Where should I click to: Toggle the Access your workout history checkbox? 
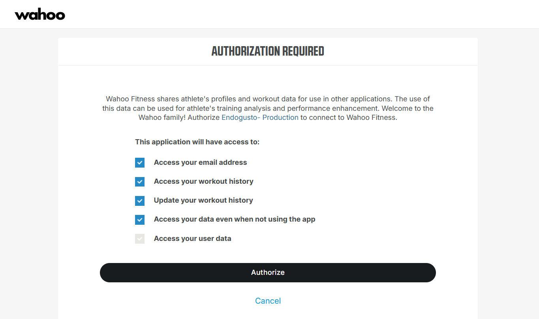(x=140, y=182)
